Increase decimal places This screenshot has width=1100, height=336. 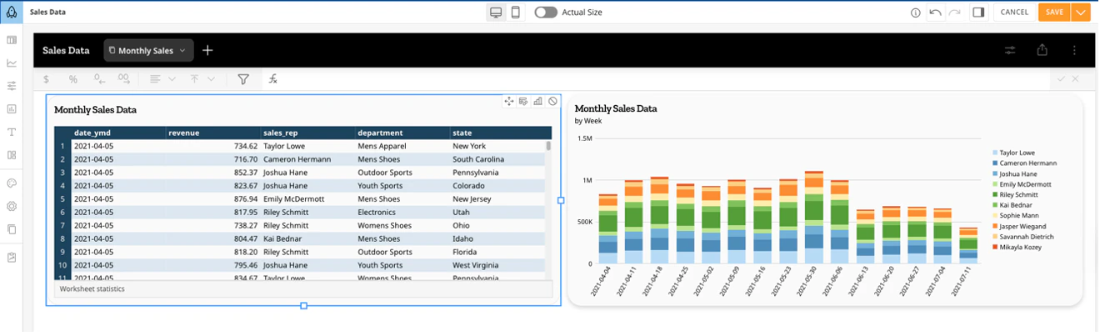point(123,79)
